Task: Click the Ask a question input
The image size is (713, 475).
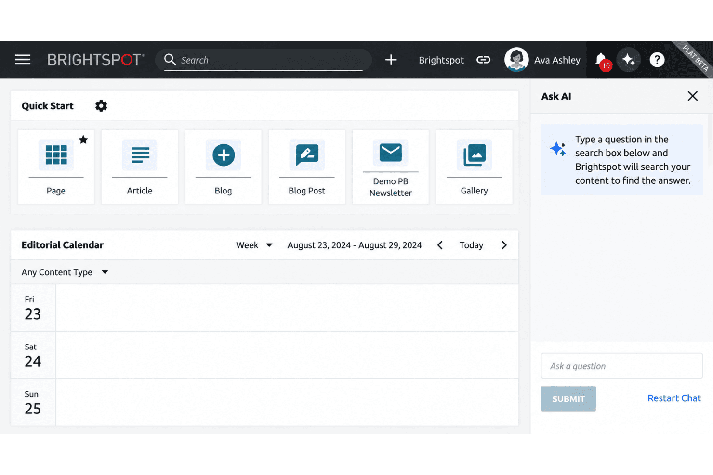Action: pyautogui.click(x=621, y=366)
